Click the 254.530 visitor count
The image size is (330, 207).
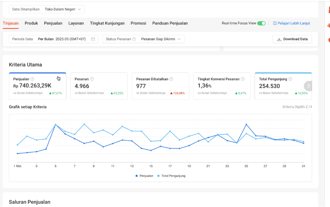(x=269, y=86)
